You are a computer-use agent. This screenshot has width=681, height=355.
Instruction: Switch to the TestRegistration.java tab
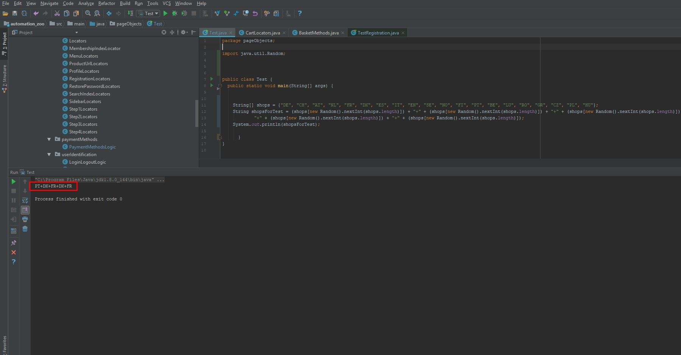coord(378,33)
